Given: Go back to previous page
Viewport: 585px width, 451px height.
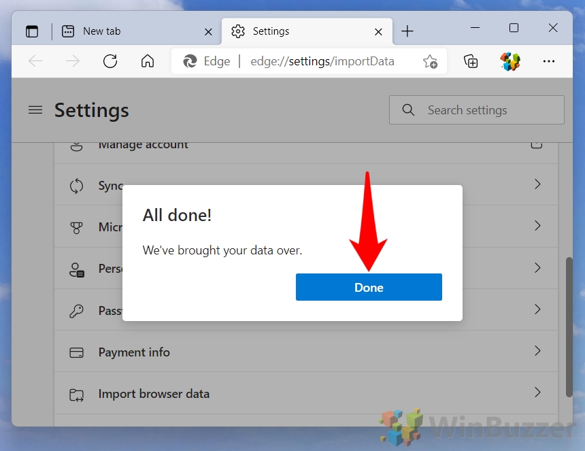Looking at the screenshot, I should coord(36,61).
